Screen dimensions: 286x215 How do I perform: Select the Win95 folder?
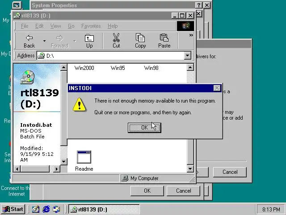point(118,68)
